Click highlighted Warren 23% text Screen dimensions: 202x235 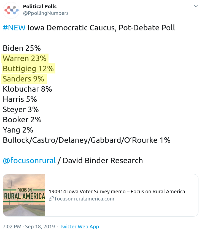(25, 58)
